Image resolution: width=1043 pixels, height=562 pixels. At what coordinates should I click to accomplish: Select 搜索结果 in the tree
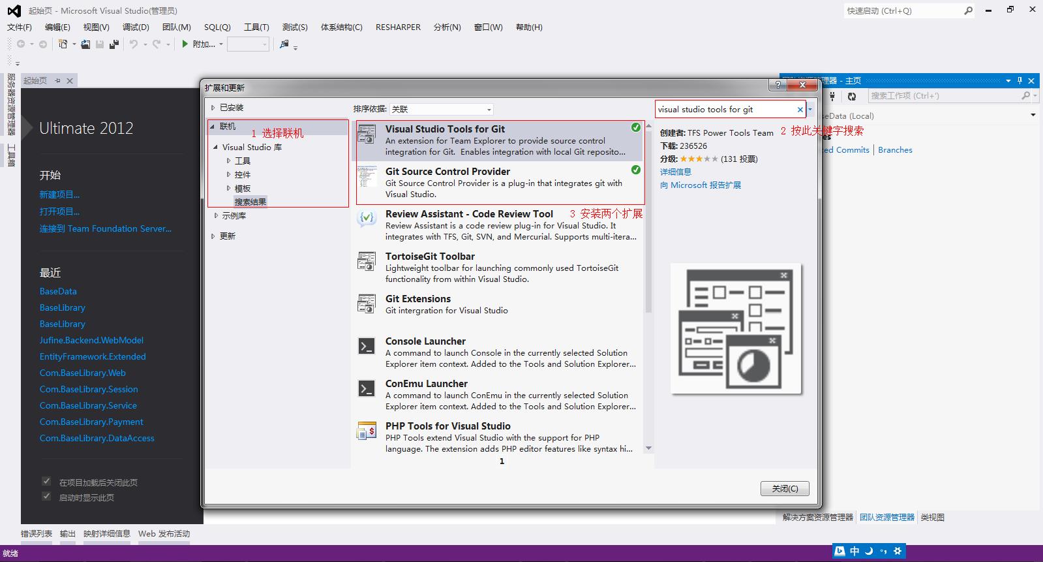point(250,202)
